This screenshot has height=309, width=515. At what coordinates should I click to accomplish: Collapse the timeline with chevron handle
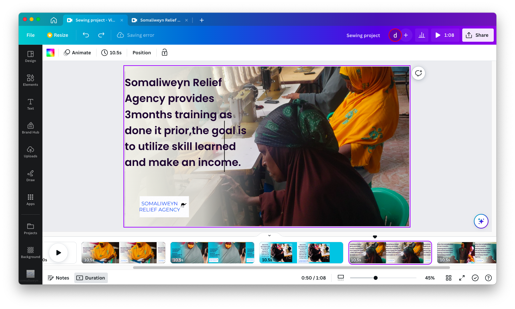[269, 235]
